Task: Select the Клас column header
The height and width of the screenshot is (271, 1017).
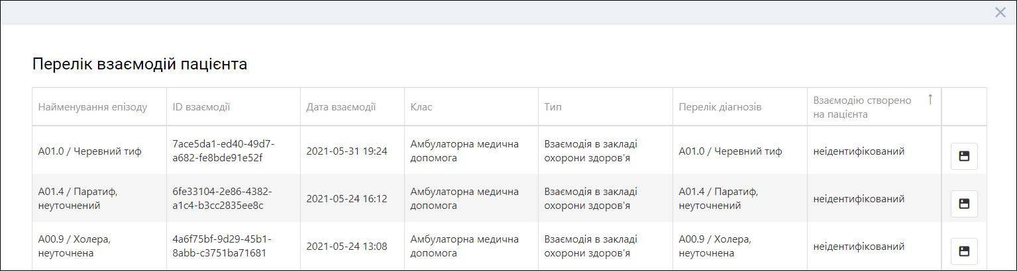Action: click(421, 106)
